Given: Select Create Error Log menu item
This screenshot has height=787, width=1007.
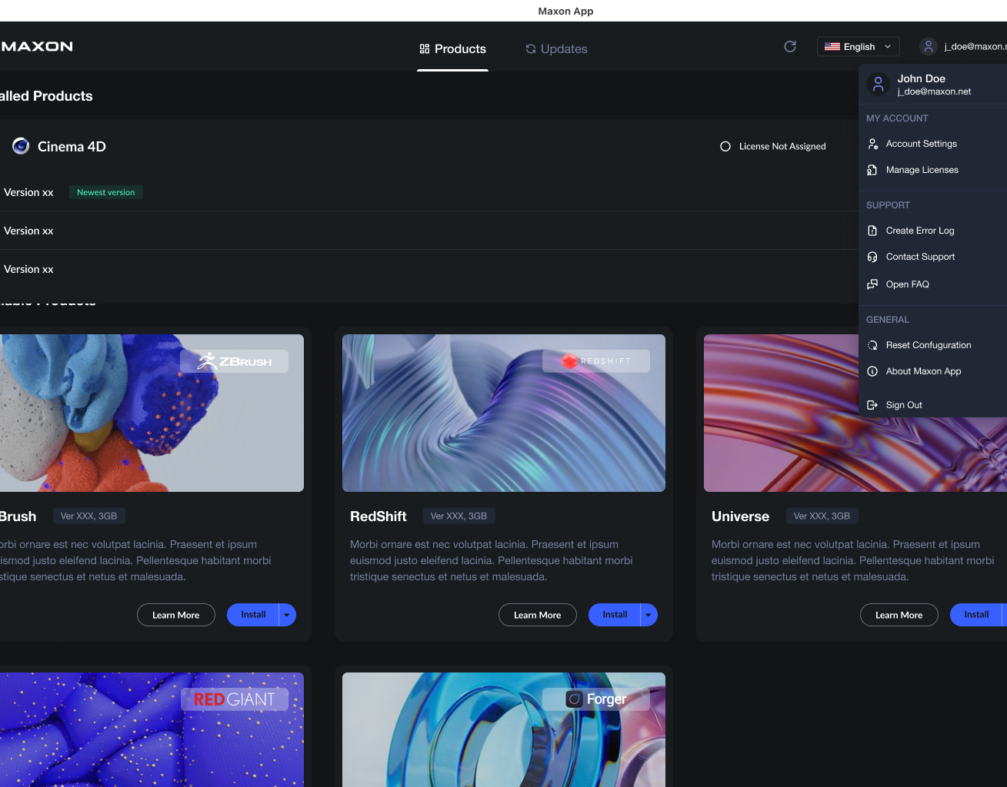Looking at the screenshot, I should [932, 231].
